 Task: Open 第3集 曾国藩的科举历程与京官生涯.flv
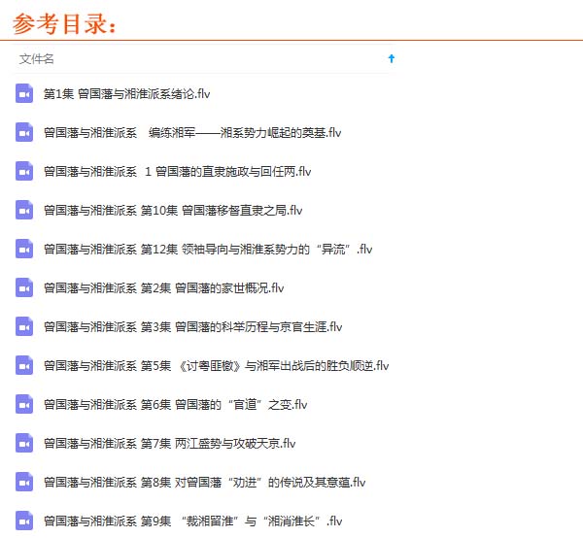coord(192,327)
